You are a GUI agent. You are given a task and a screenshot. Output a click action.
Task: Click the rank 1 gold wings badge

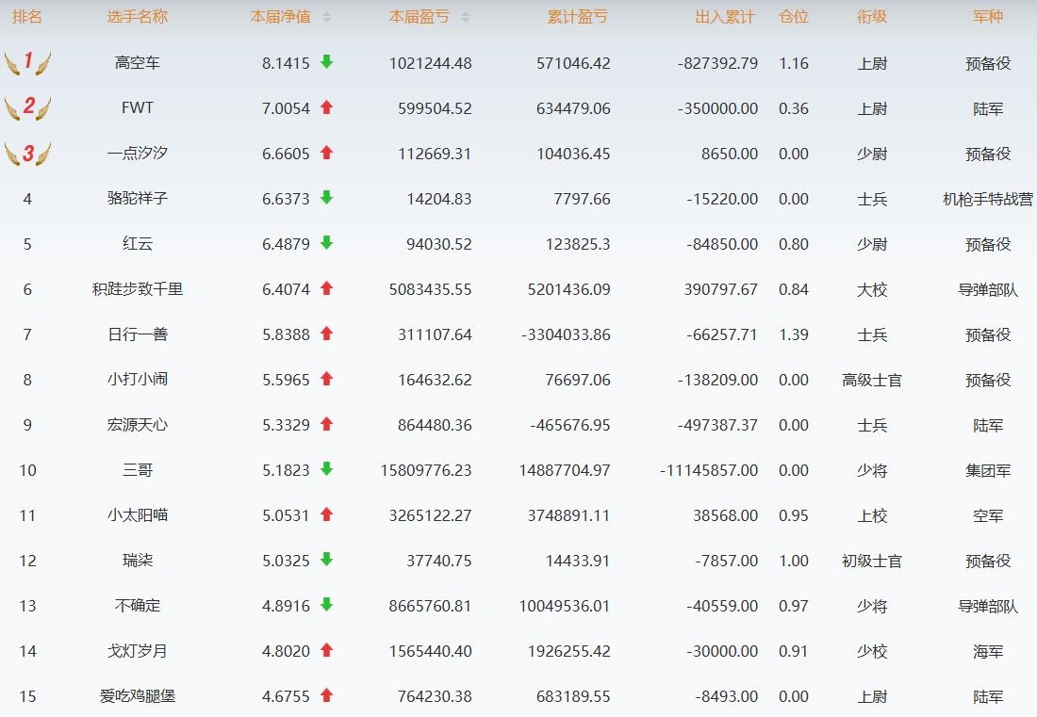click(27, 62)
